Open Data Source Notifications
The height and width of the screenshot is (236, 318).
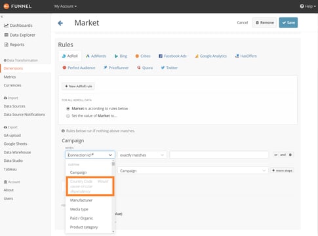pyautogui.click(x=24, y=115)
